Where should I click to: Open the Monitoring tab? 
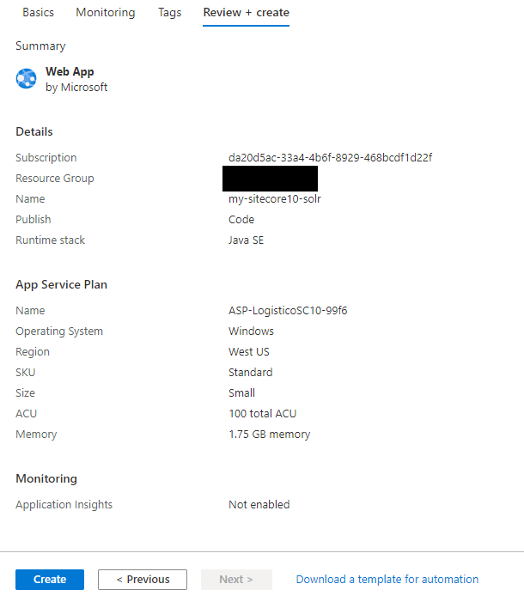pos(105,13)
